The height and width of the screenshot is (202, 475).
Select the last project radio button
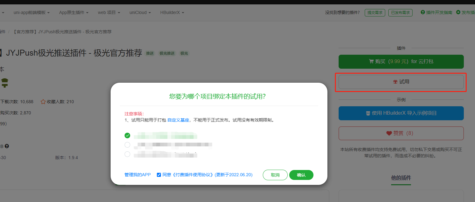(127, 154)
